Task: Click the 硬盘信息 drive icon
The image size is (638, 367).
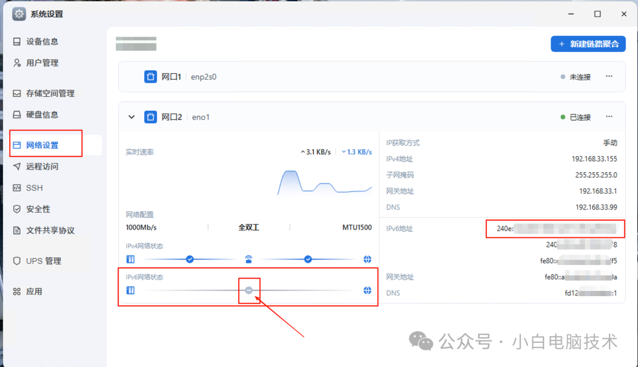Action: click(x=17, y=114)
